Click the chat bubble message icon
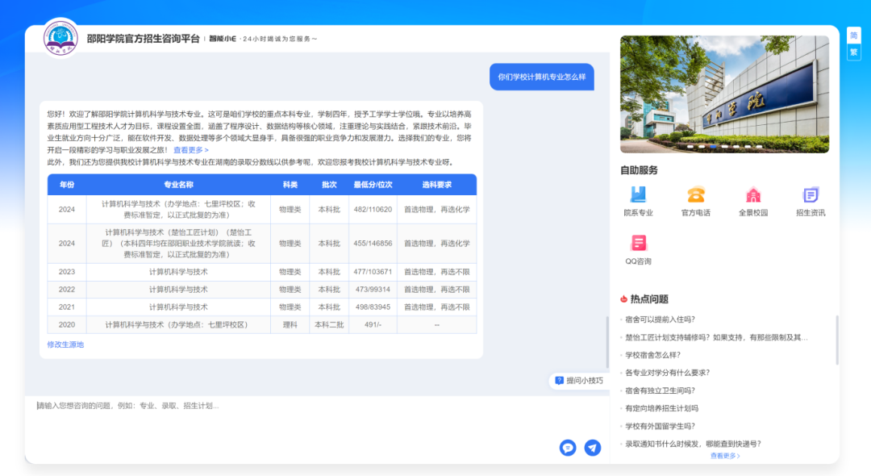 568,448
